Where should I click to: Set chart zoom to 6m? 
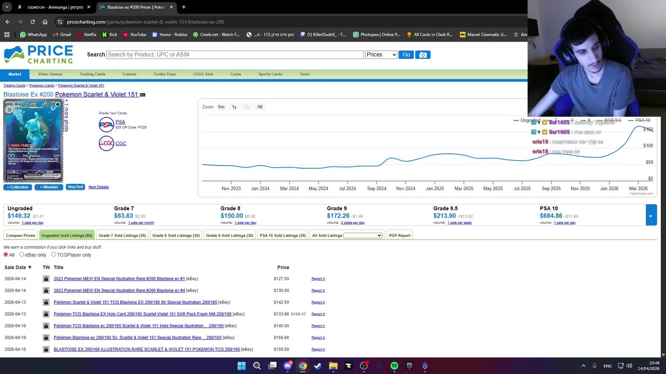coord(221,107)
